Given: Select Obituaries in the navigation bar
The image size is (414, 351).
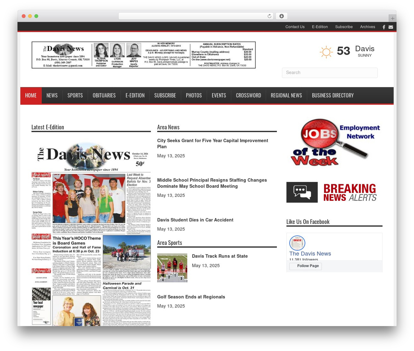Looking at the screenshot, I should (104, 96).
